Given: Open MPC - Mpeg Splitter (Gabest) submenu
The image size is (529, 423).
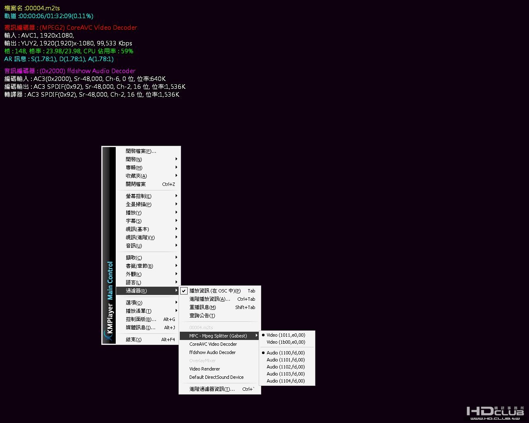Looking at the screenshot, I should [x=220, y=336].
